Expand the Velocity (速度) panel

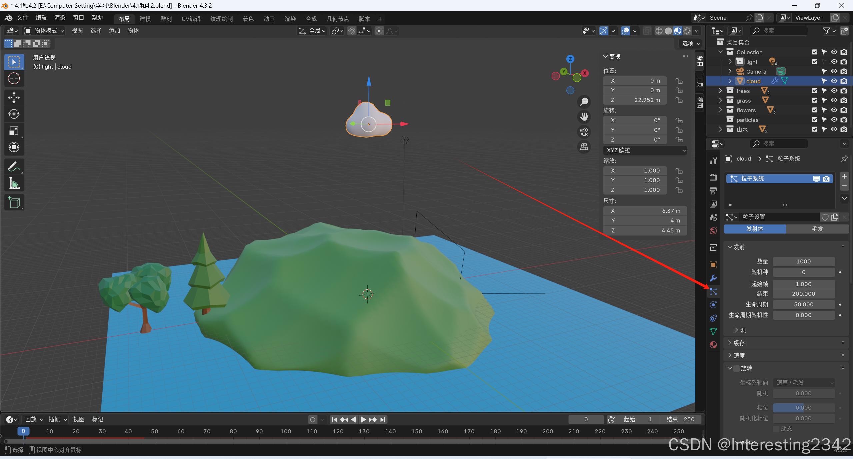pyautogui.click(x=739, y=355)
